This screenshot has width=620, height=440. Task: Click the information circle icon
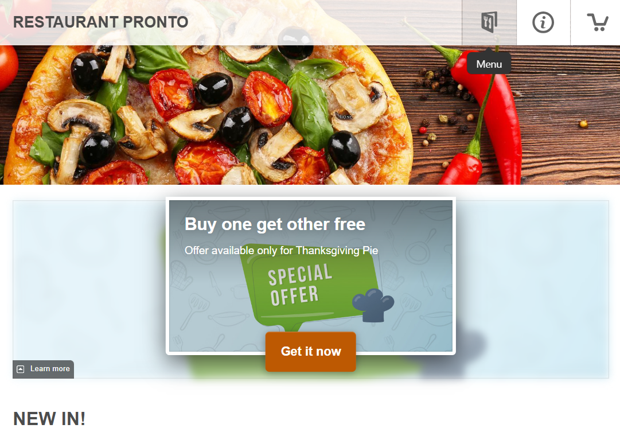543,22
